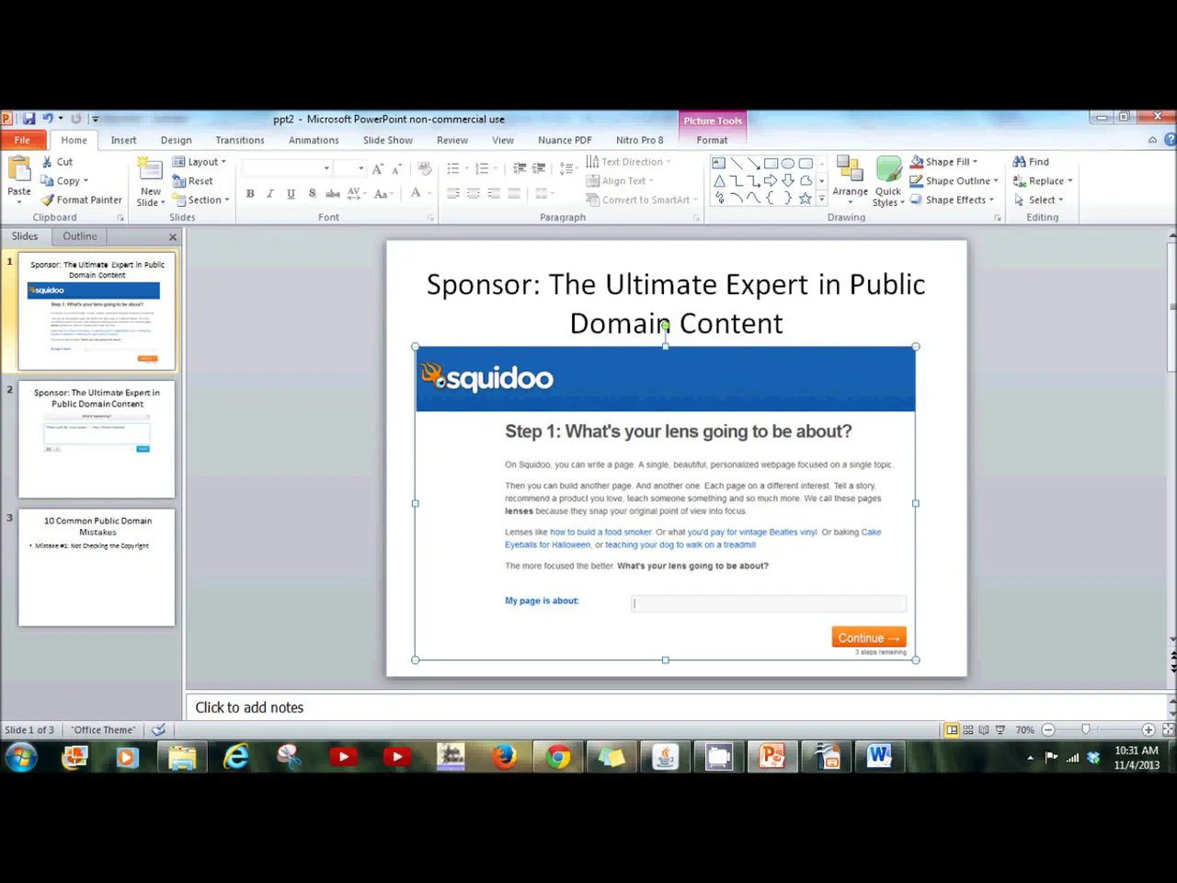Save the presentation via Quick Access toolbar

[x=29, y=119]
